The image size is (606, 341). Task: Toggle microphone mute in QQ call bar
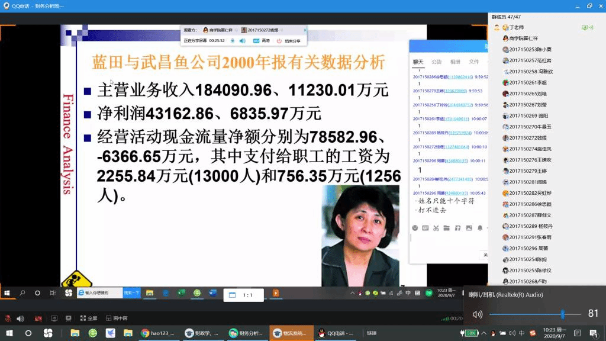point(8,319)
